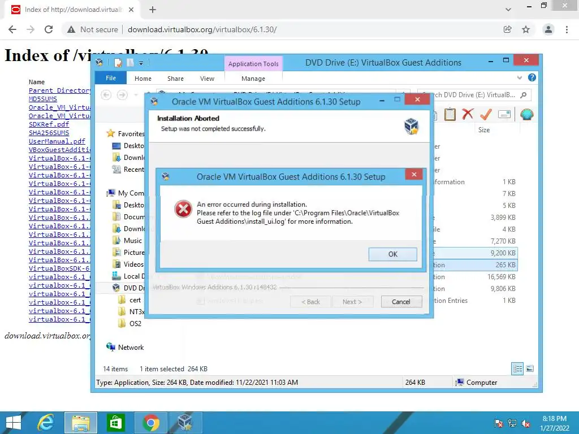
Task: Open File menu in Explorer ribbon
Action: [111, 78]
